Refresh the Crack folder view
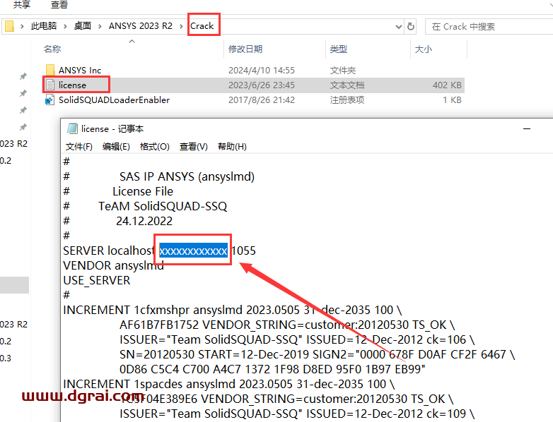This screenshot has width=553, height=422. (x=411, y=26)
